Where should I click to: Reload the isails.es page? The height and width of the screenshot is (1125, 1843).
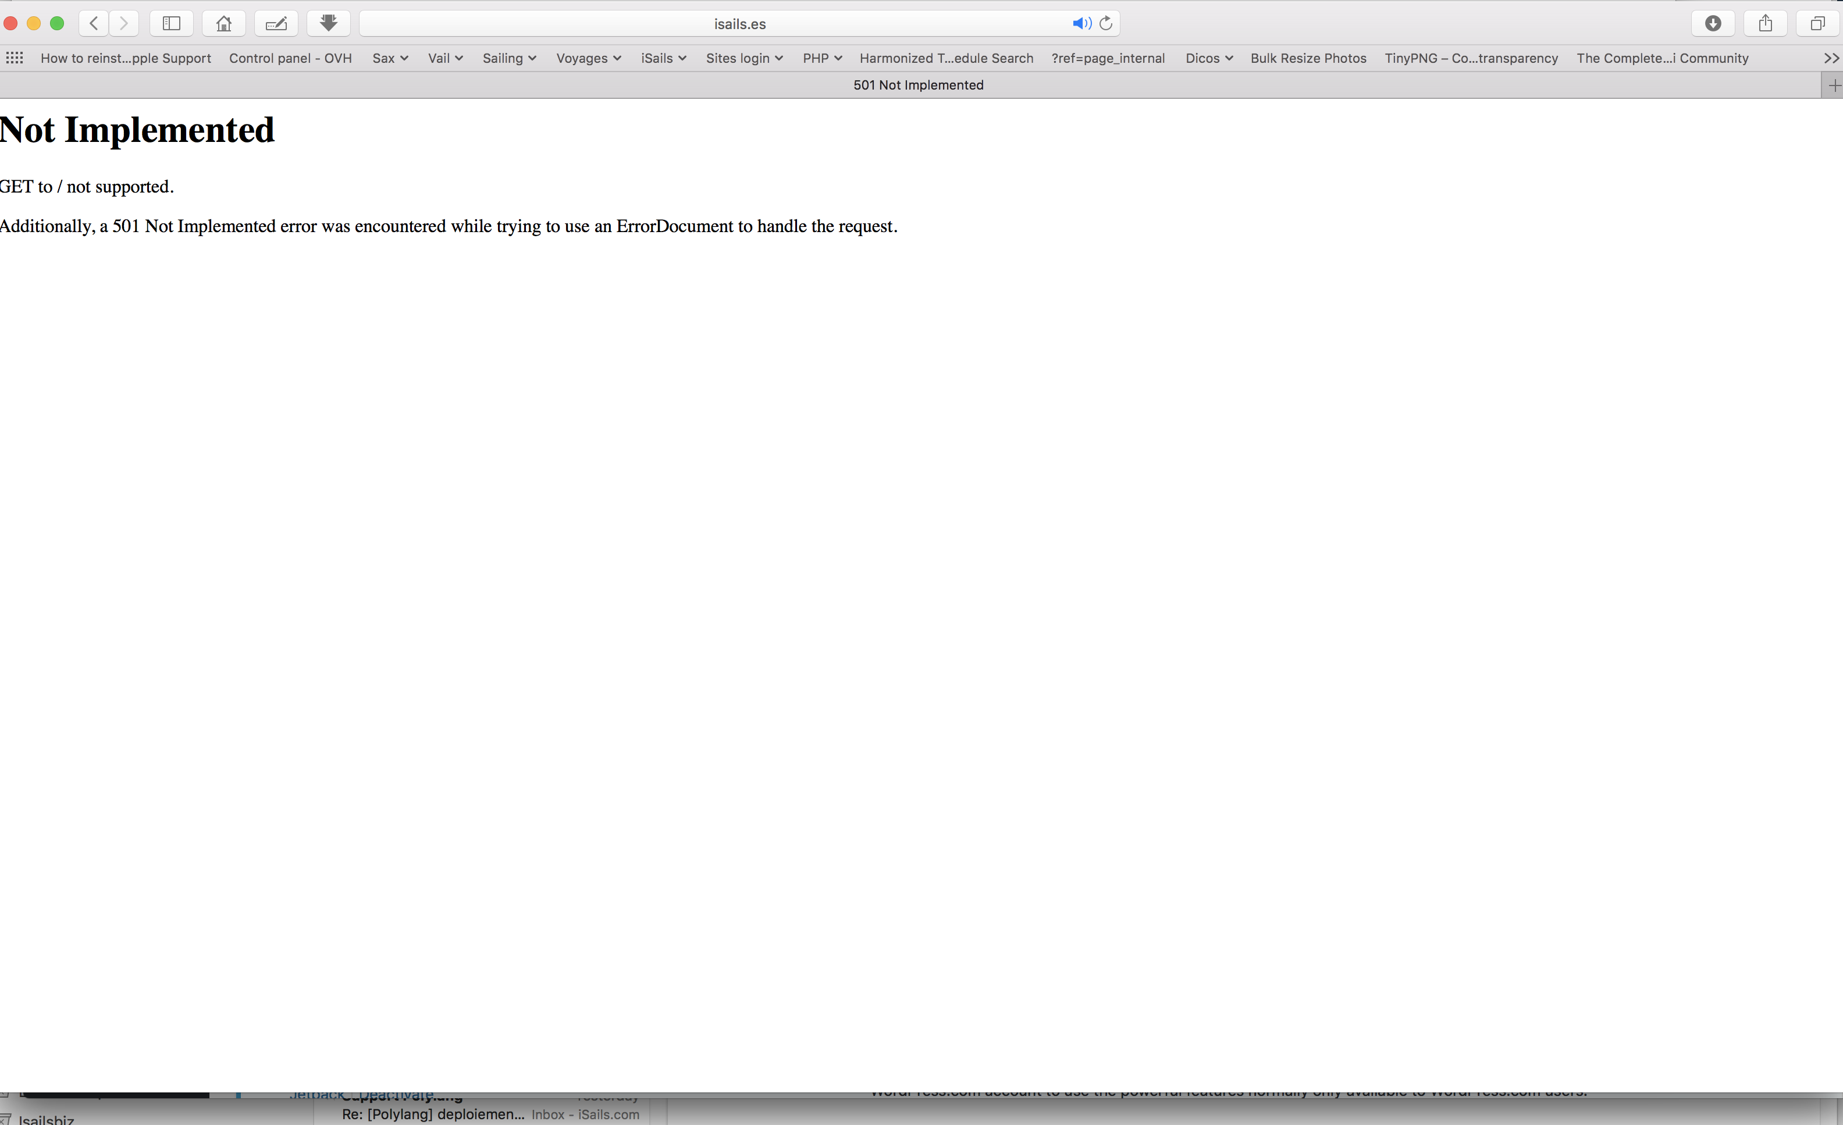tap(1106, 24)
